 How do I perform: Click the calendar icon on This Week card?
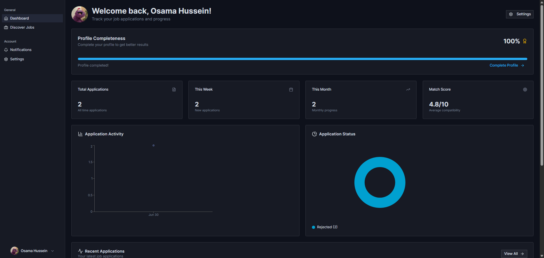click(x=291, y=89)
